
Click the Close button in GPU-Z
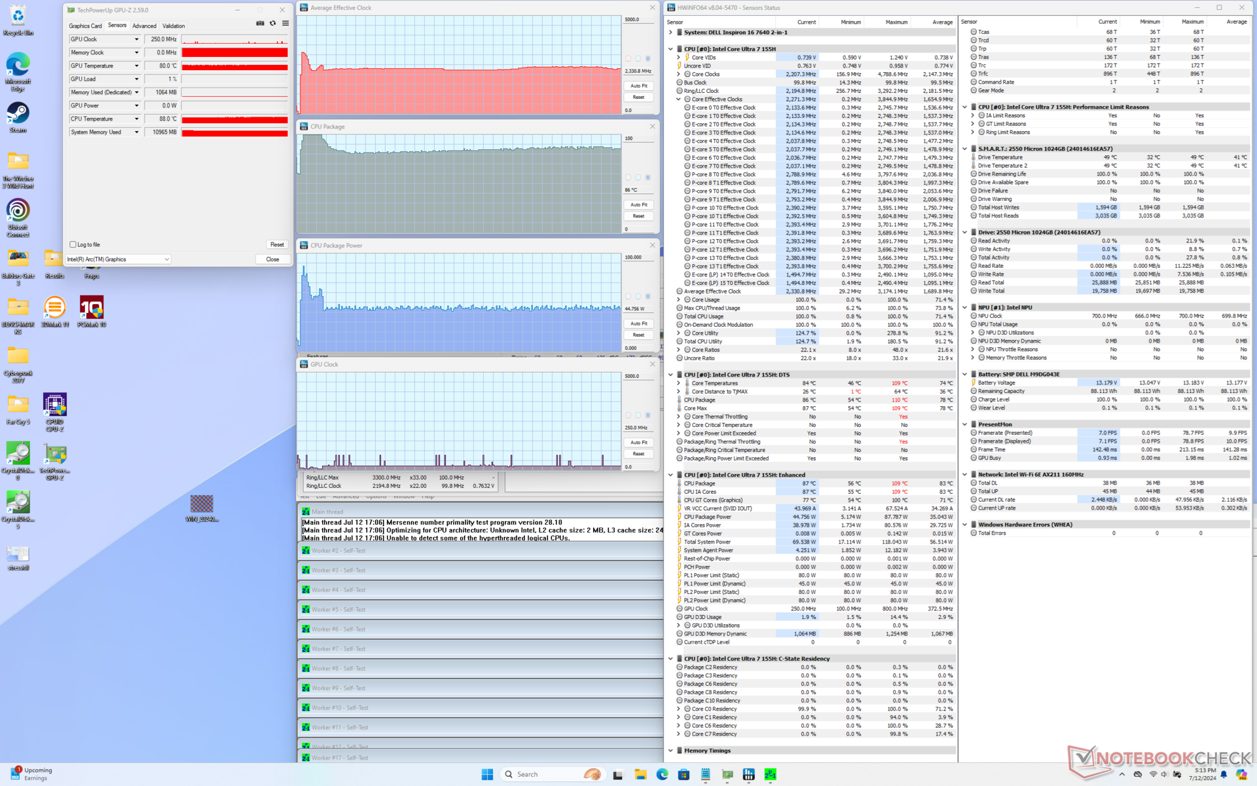pyautogui.click(x=272, y=259)
